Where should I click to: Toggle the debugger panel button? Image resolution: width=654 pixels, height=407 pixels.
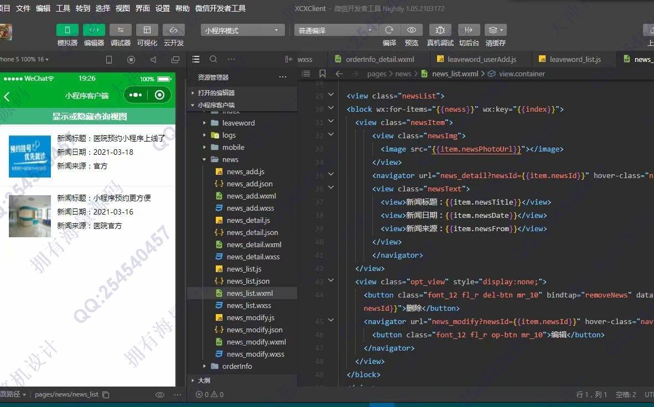pyautogui.click(x=120, y=30)
